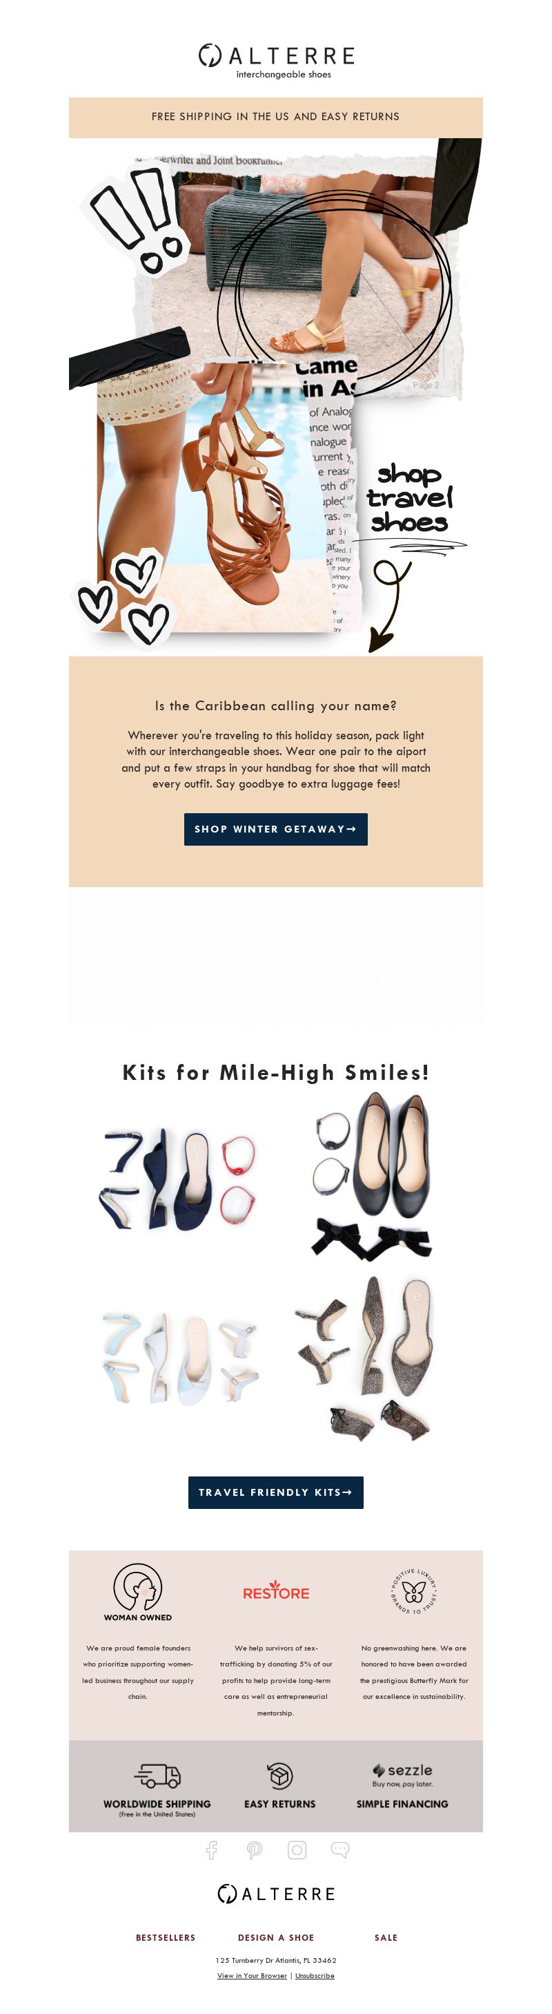This screenshot has height=2014, width=552.
Task: Open the Facebook social icon
Action: pos(212,1850)
